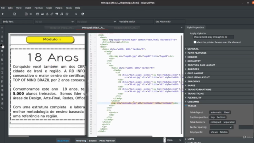
Task: Set Caption position to top
Action: 213,117
